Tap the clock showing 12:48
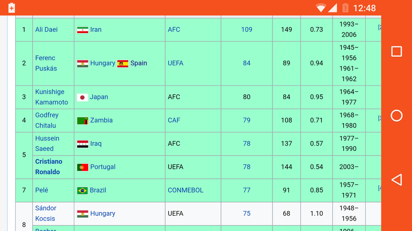Screen dimensions: 412x231 coord(365,8)
